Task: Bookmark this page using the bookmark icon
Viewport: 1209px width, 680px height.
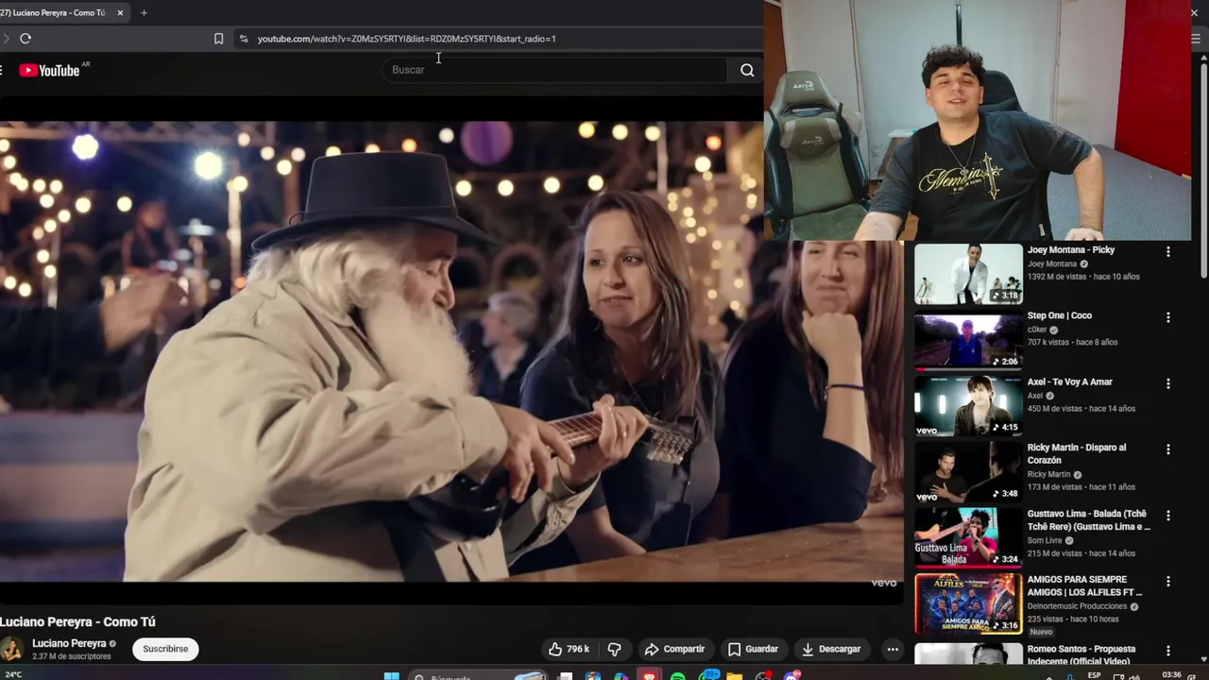Action: (218, 39)
